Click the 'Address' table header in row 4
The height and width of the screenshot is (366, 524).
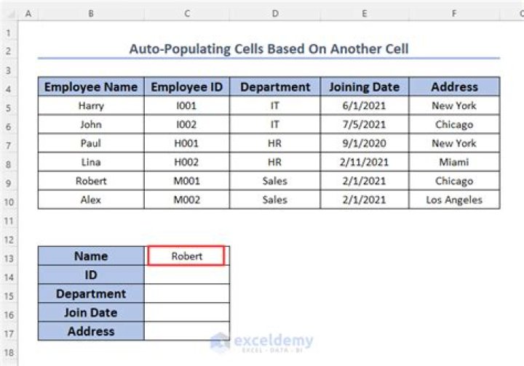[454, 86]
